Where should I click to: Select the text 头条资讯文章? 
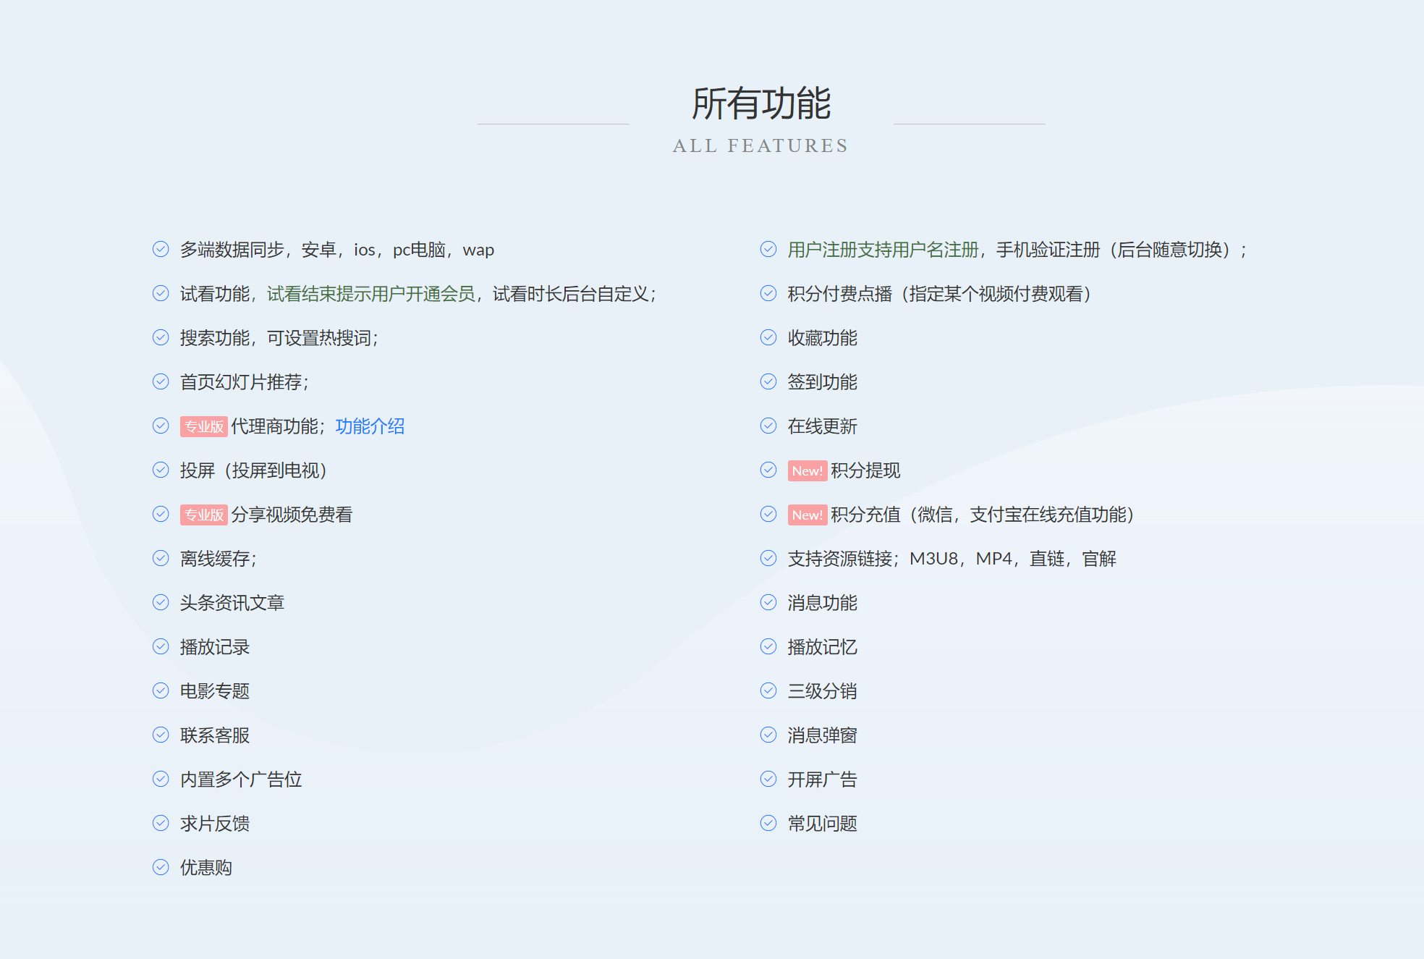[232, 603]
